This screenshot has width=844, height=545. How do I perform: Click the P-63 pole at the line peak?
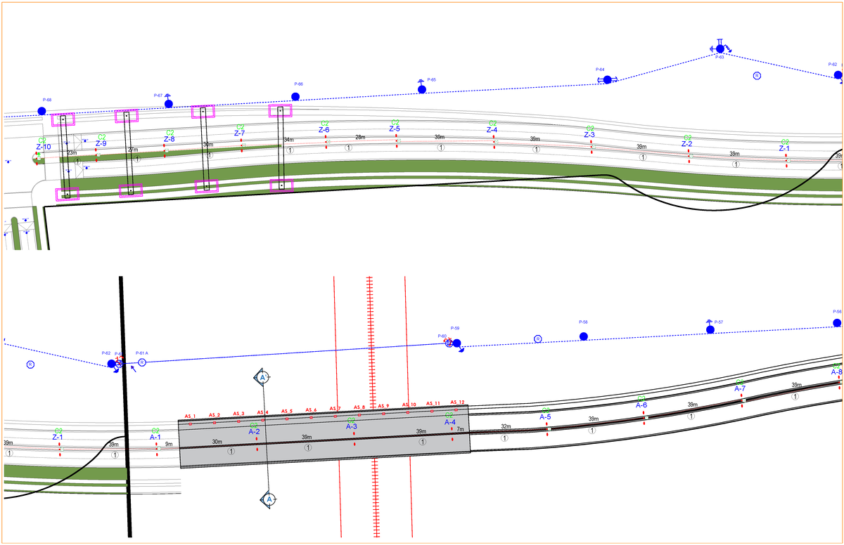point(720,48)
